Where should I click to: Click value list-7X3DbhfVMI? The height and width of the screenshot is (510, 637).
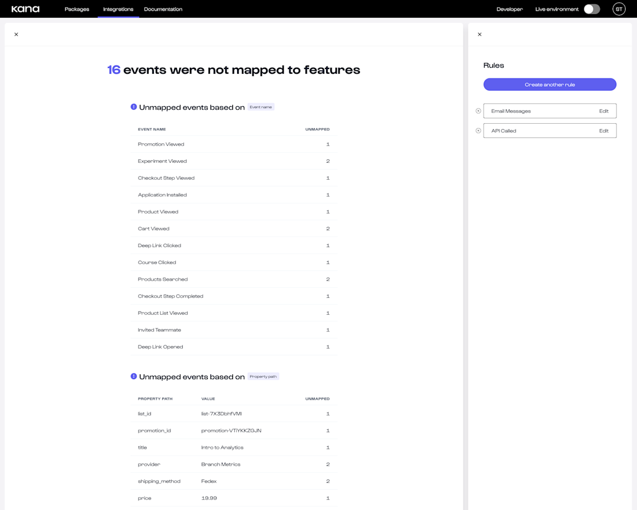221,414
